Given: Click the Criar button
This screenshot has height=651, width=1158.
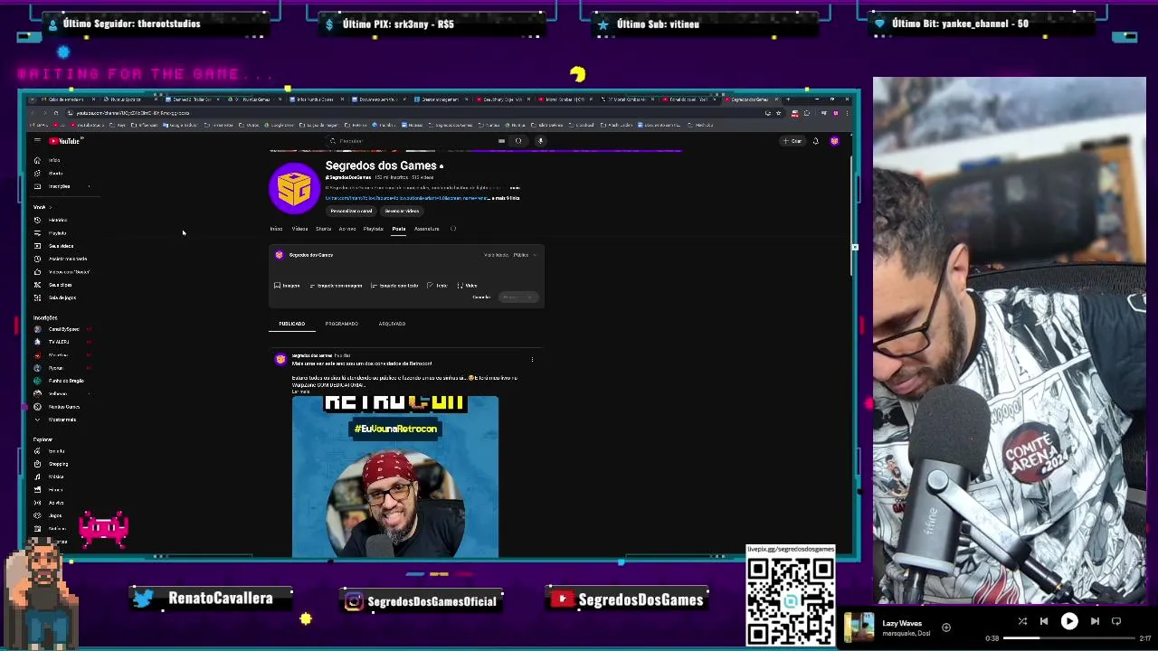Looking at the screenshot, I should click(x=793, y=141).
